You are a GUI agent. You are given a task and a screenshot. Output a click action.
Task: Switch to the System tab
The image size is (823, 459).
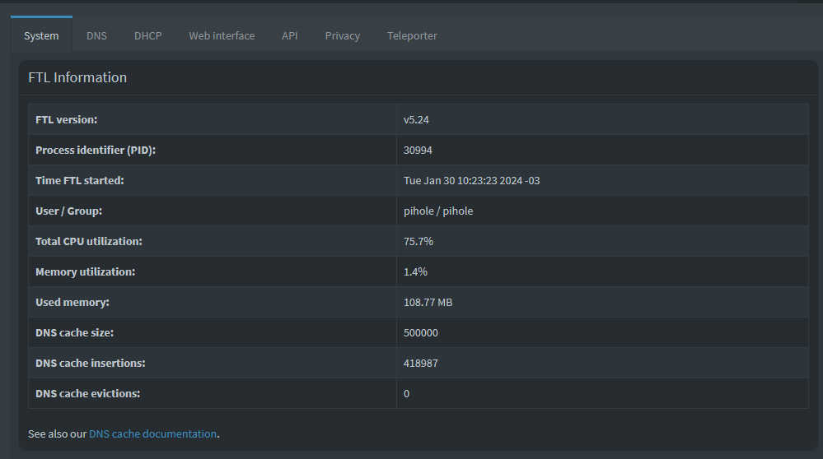(x=41, y=35)
